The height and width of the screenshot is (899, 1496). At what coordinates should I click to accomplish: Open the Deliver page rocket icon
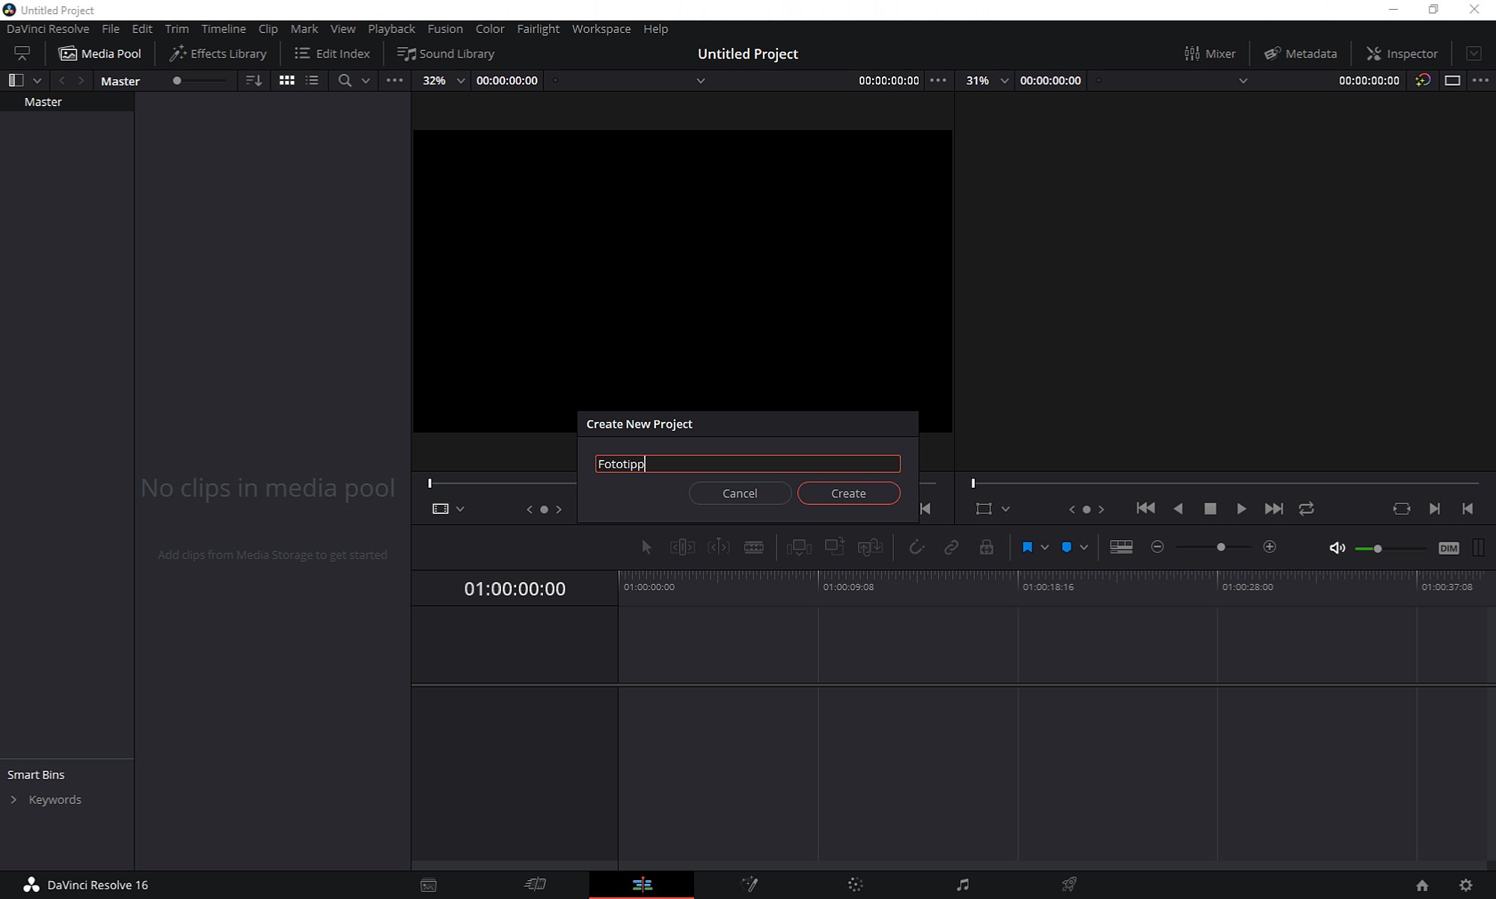1070,885
